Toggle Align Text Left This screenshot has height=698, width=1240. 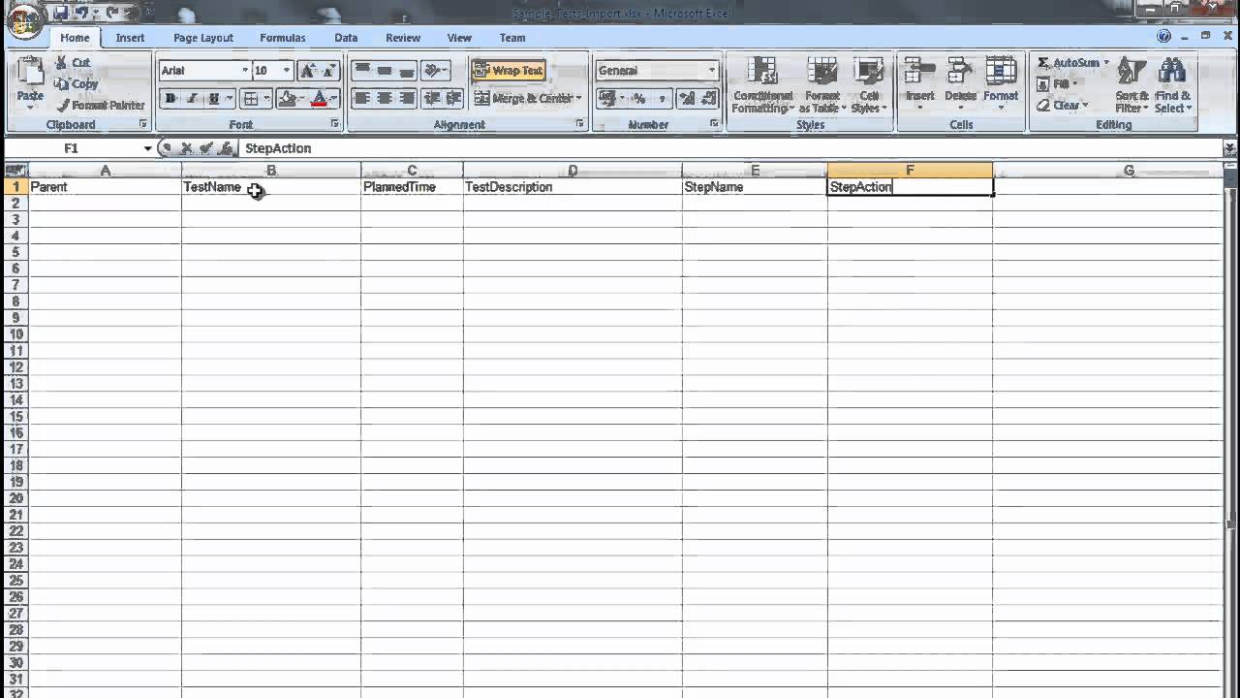(x=362, y=98)
